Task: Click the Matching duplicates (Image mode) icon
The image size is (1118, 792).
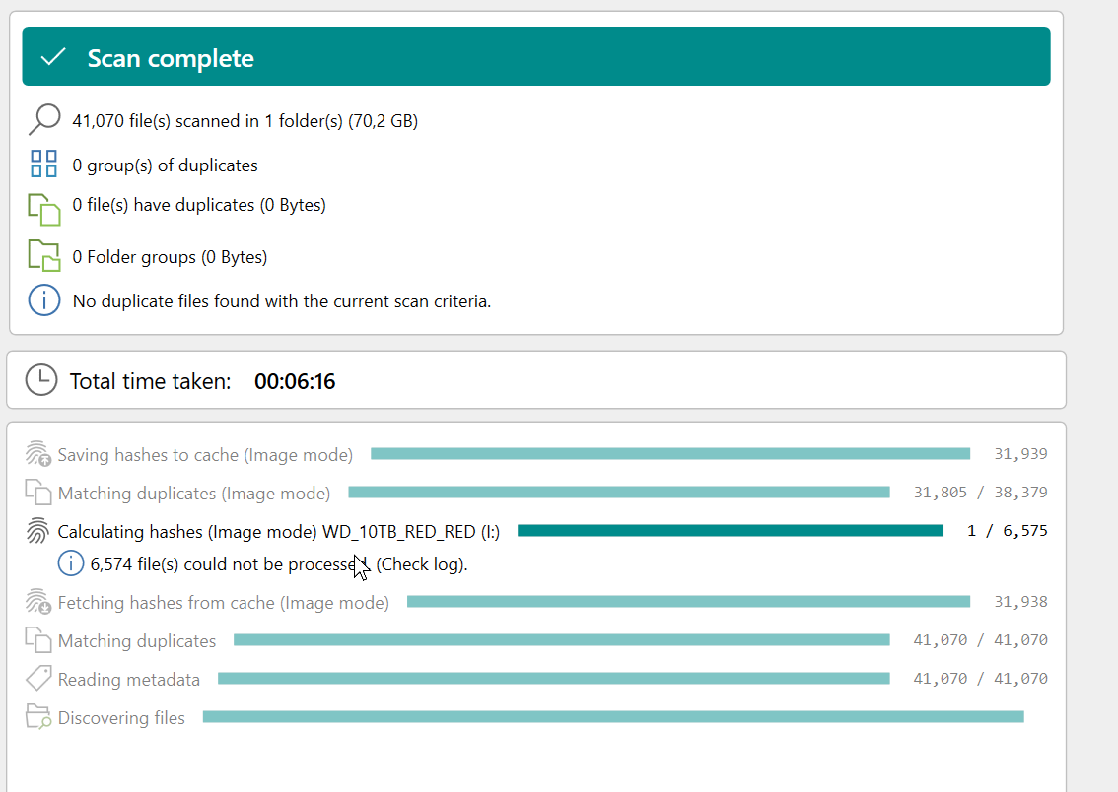Action: click(38, 493)
